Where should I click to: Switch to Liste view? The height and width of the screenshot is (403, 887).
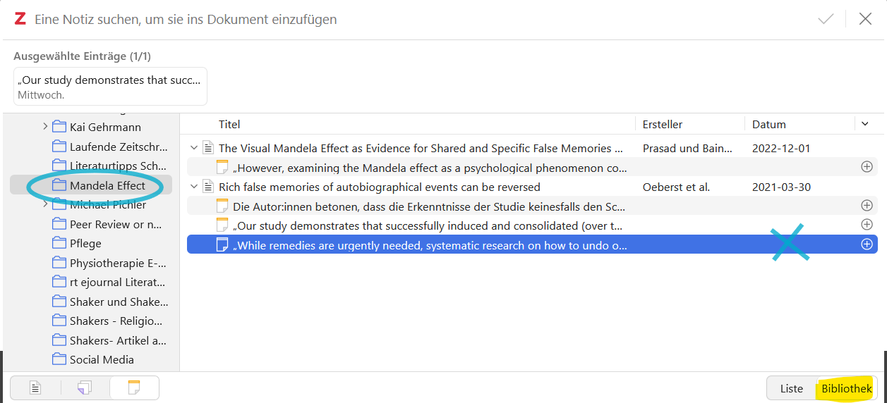pos(791,388)
